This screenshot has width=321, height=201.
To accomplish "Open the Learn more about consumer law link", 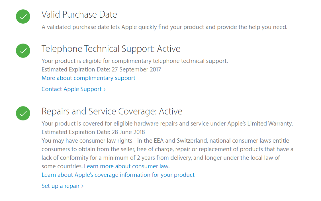I will tap(126, 166).
